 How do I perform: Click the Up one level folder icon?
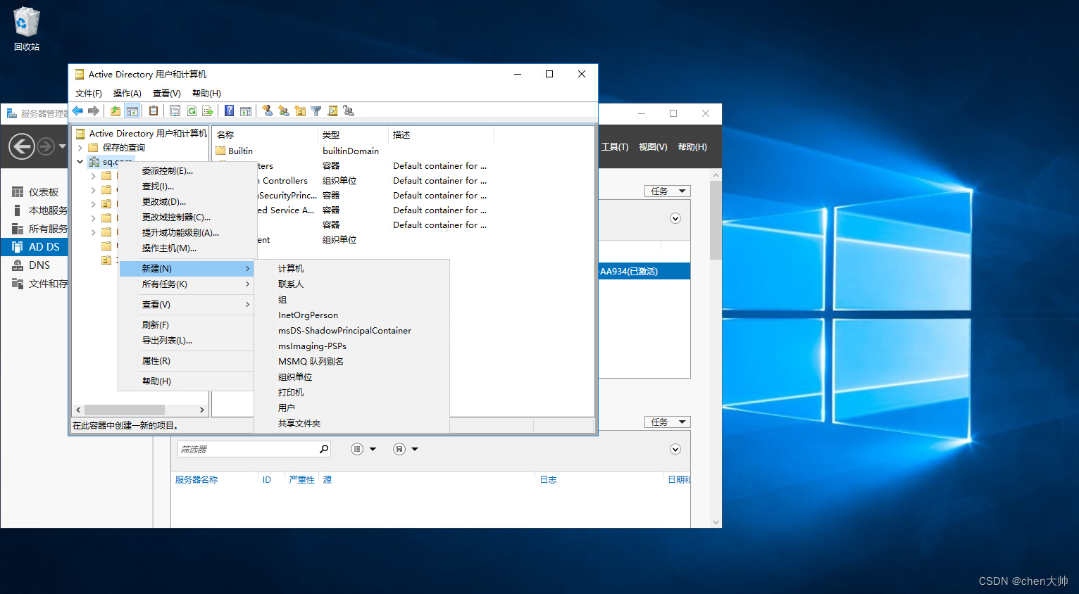116,110
